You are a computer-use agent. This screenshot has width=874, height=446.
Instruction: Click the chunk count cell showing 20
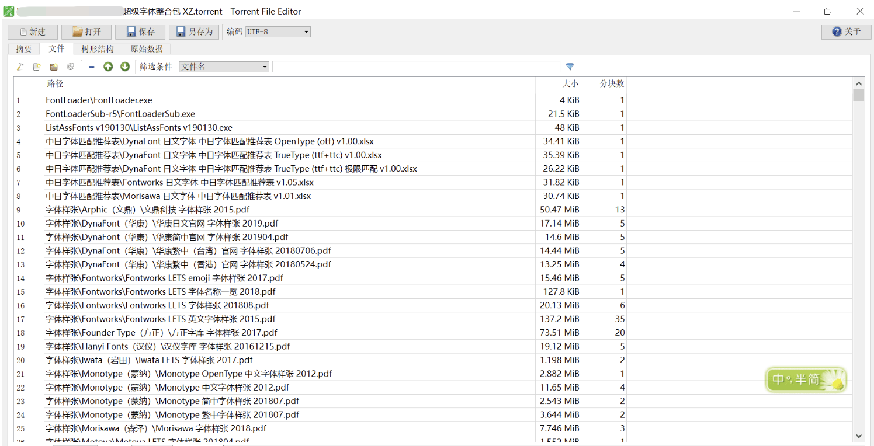604,333
